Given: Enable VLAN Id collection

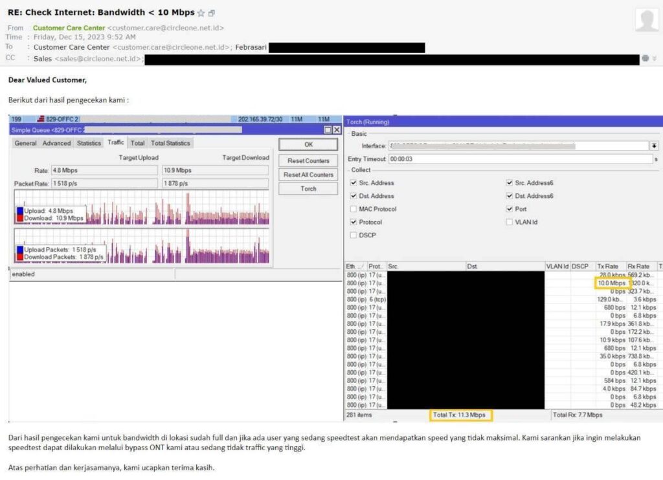Looking at the screenshot, I should [510, 222].
